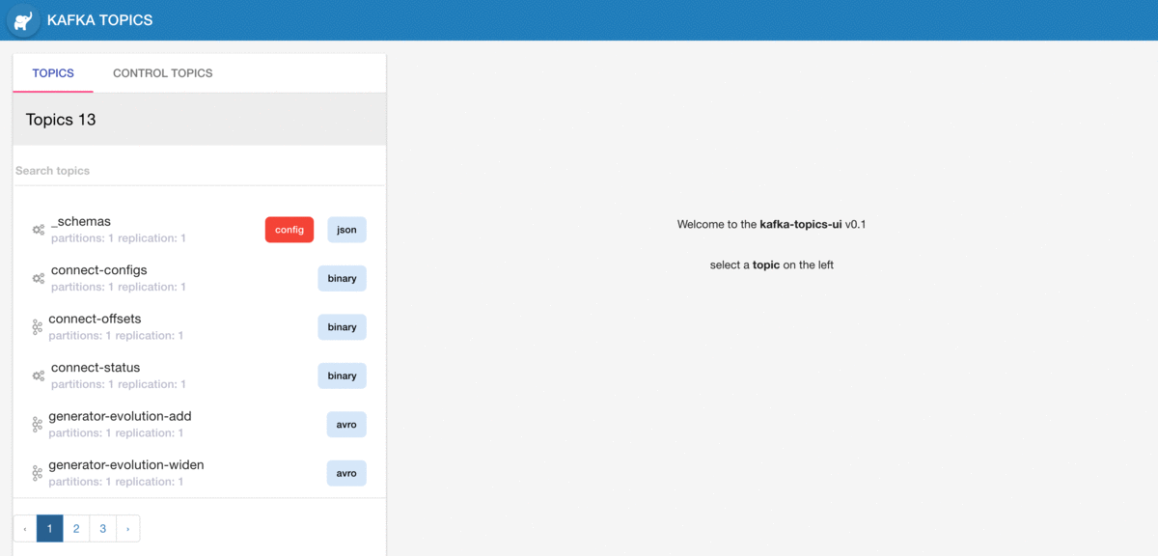
Task: Click the 'select a topic on the left' text
Action: tap(772, 264)
